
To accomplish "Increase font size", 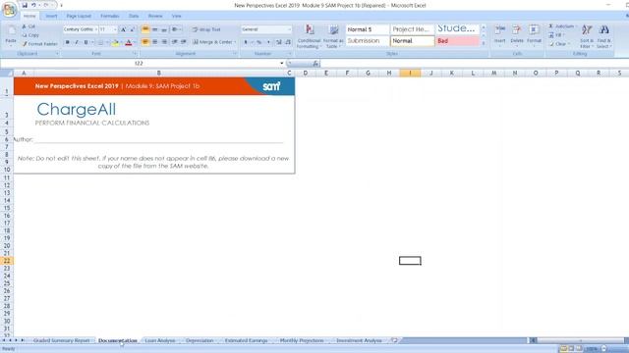I will click(x=123, y=29).
